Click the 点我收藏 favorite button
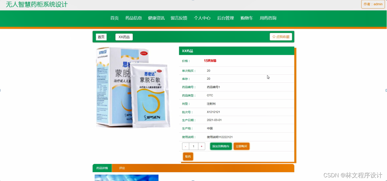 pyautogui.click(x=281, y=37)
